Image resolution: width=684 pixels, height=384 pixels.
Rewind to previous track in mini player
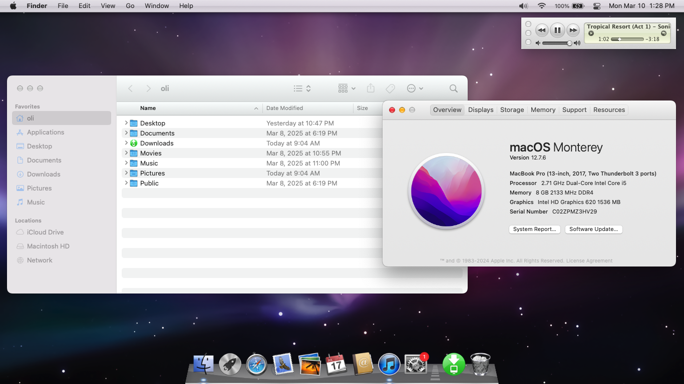[x=542, y=30]
